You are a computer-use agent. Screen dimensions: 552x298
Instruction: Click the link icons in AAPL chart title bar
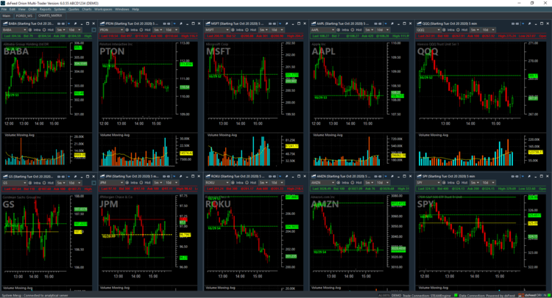tap(378, 23)
